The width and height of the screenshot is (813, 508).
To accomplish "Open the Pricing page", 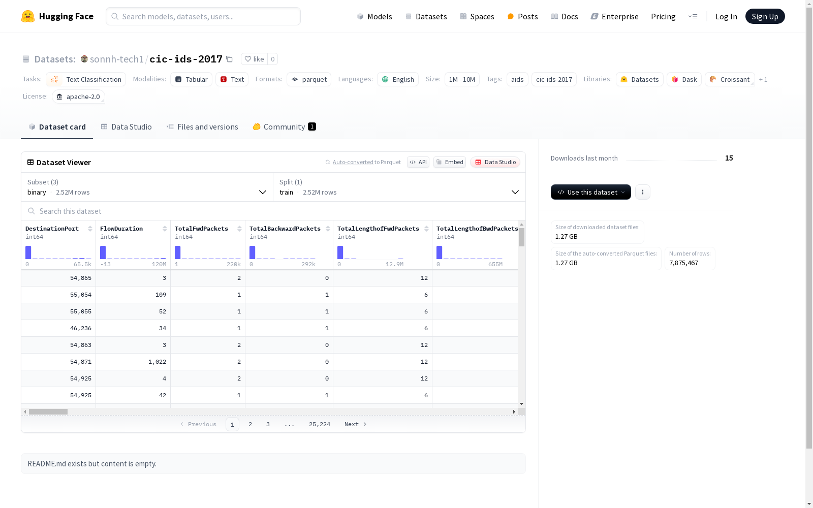I will point(663,16).
